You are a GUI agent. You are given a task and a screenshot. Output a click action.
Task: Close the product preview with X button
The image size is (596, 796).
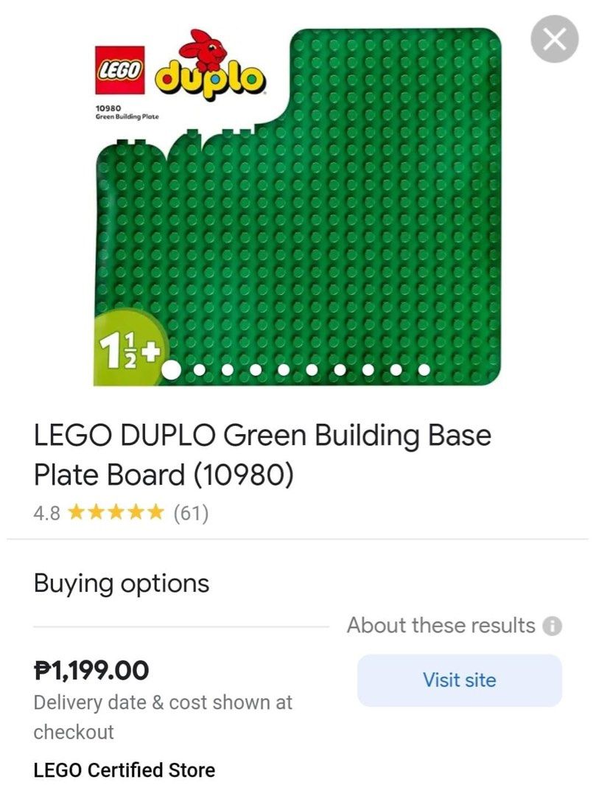tap(554, 39)
